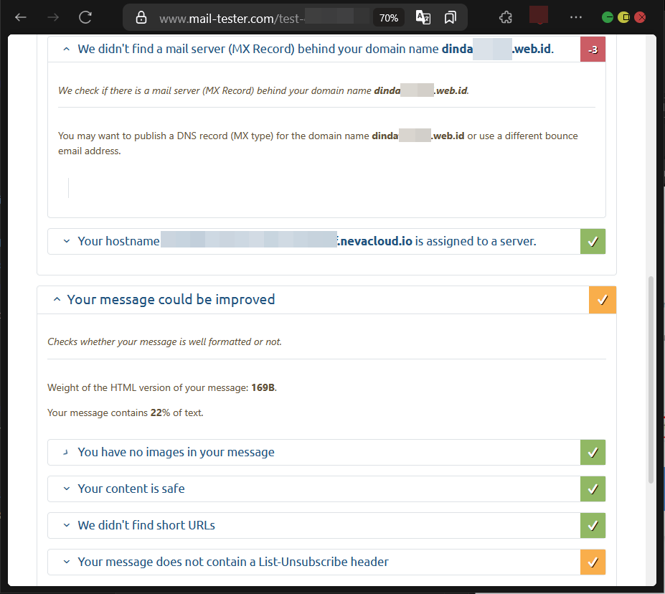Click 'Your message could be improved' title
Screen dimensions: 665x594
click(171, 299)
